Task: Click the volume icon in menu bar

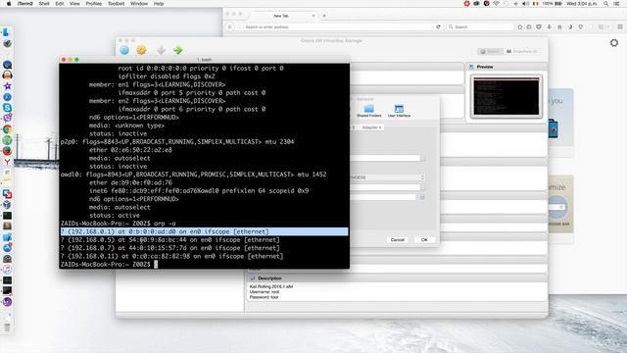Action: [525, 4]
